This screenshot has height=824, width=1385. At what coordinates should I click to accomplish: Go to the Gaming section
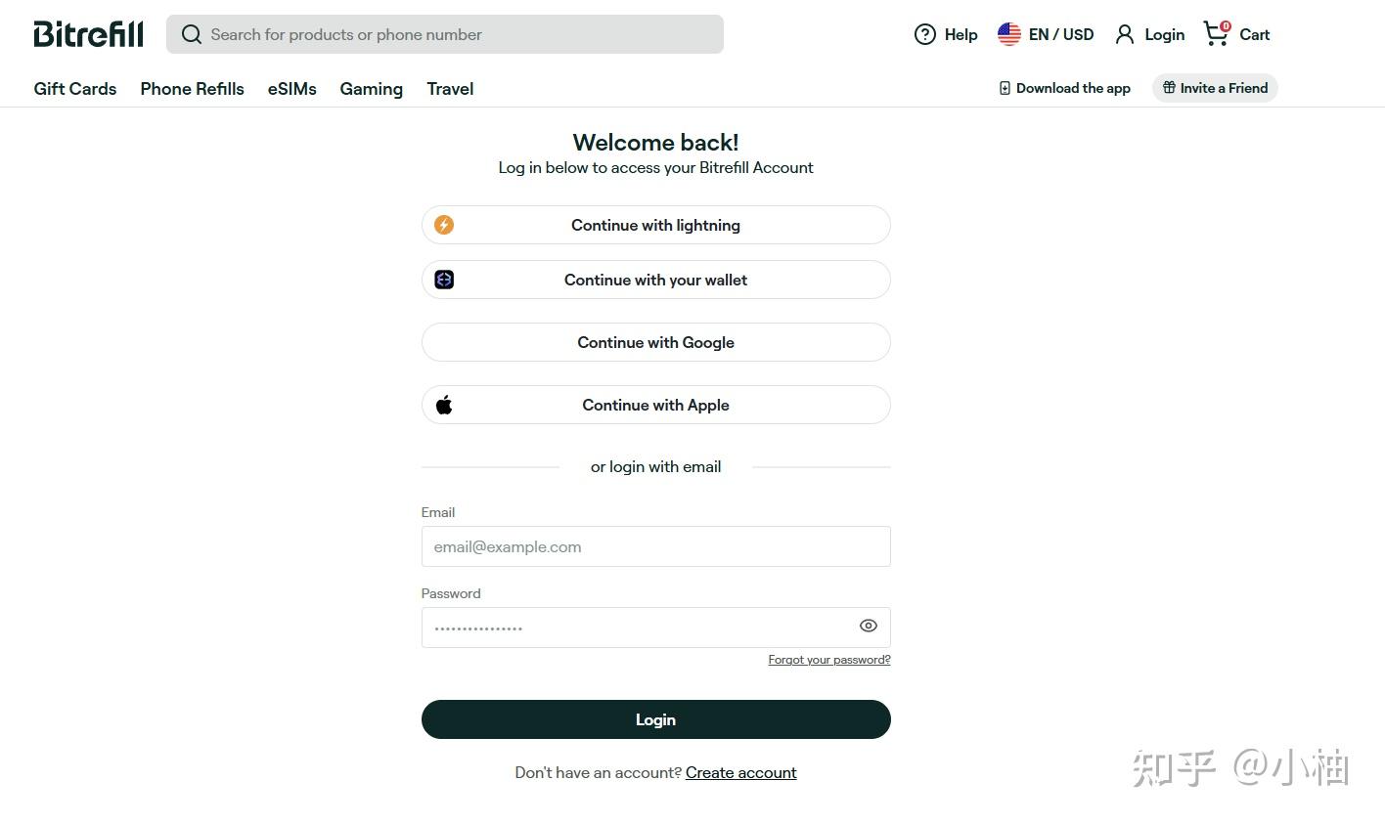[x=372, y=89]
